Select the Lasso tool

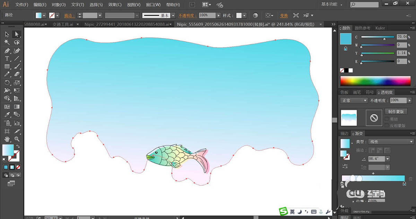pos(17,42)
